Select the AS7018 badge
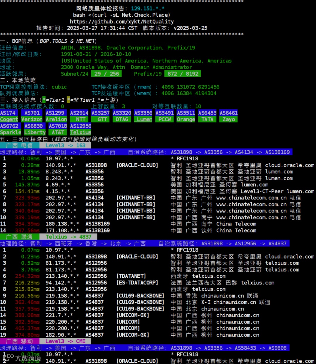The width and height of the screenshot is (316, 364). [58, 126]
